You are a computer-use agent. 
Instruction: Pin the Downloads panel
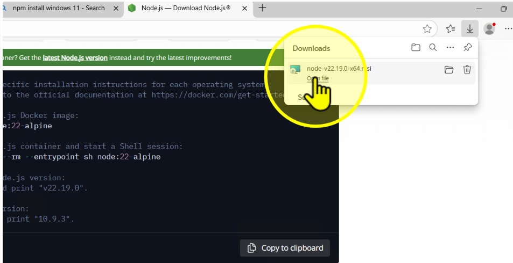468,48
